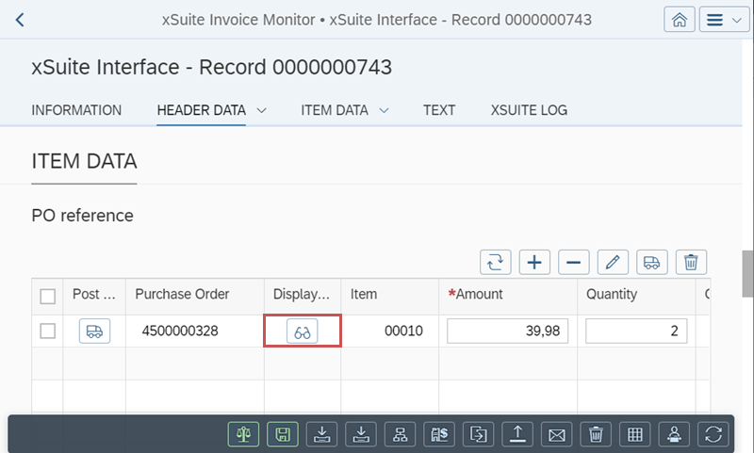
Task: Click the save floppy disk icon in footer
Action: coord(283,434)
